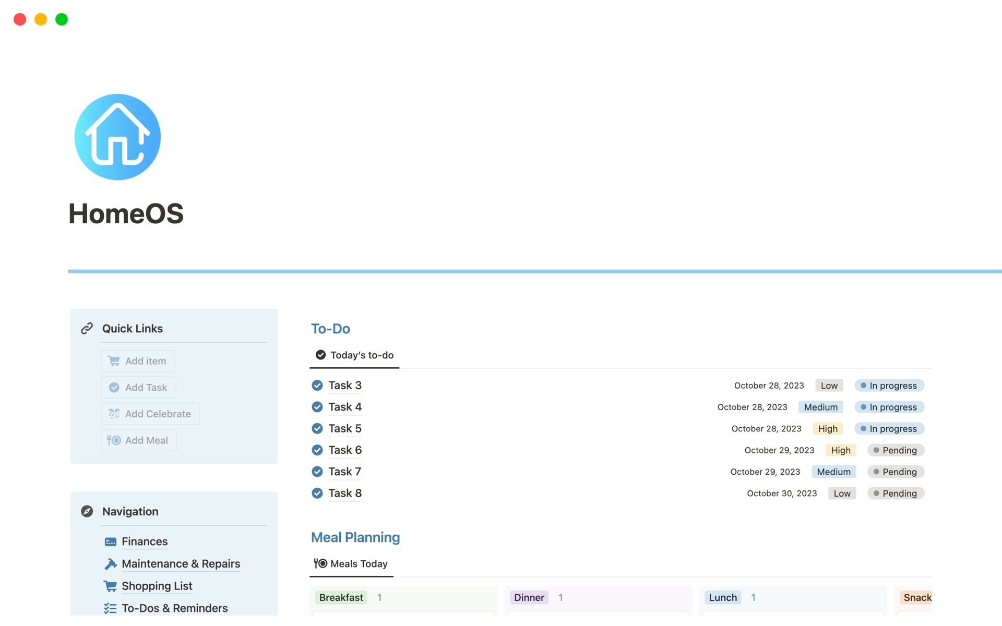Click the October 30, 2023 date of Task 8
1002x626 pixels.
[x=781, y=493]
